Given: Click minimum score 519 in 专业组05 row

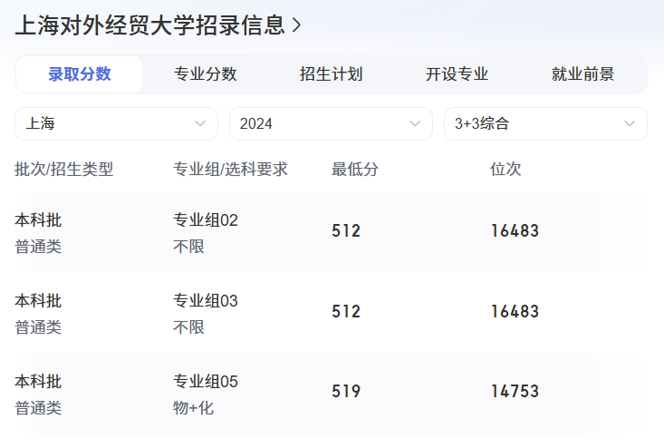Looking at the screenshot, I should tap(346, 391).
